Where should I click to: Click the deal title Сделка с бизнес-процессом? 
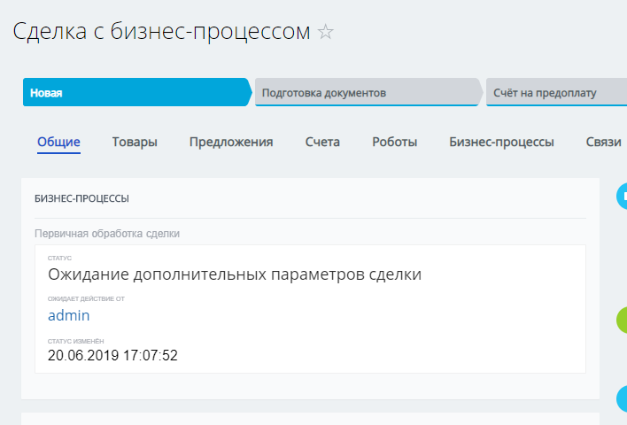[x=161, y=32]
